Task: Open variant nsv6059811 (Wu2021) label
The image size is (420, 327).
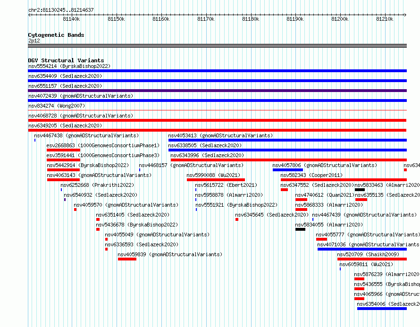Action: (x=366, y=264)
